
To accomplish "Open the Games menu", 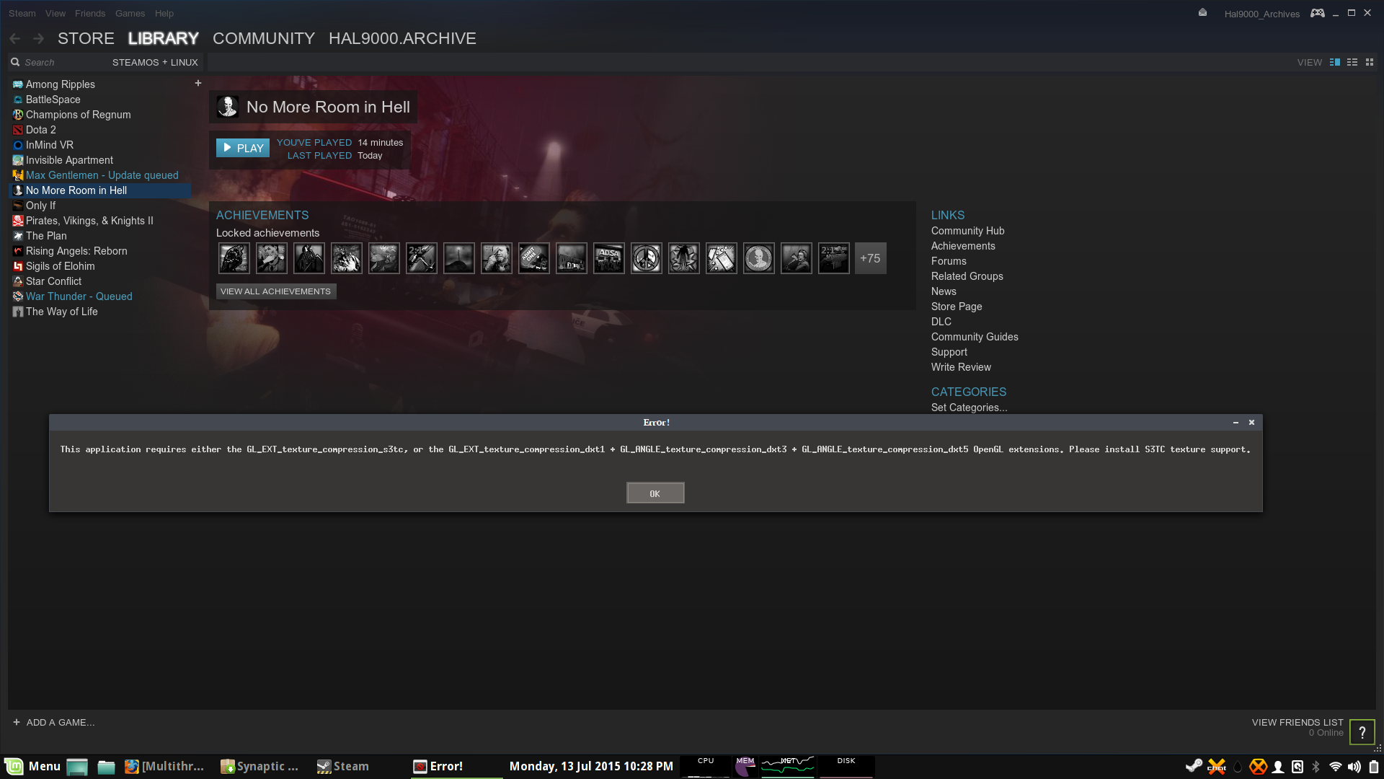I will coord(130,13).
